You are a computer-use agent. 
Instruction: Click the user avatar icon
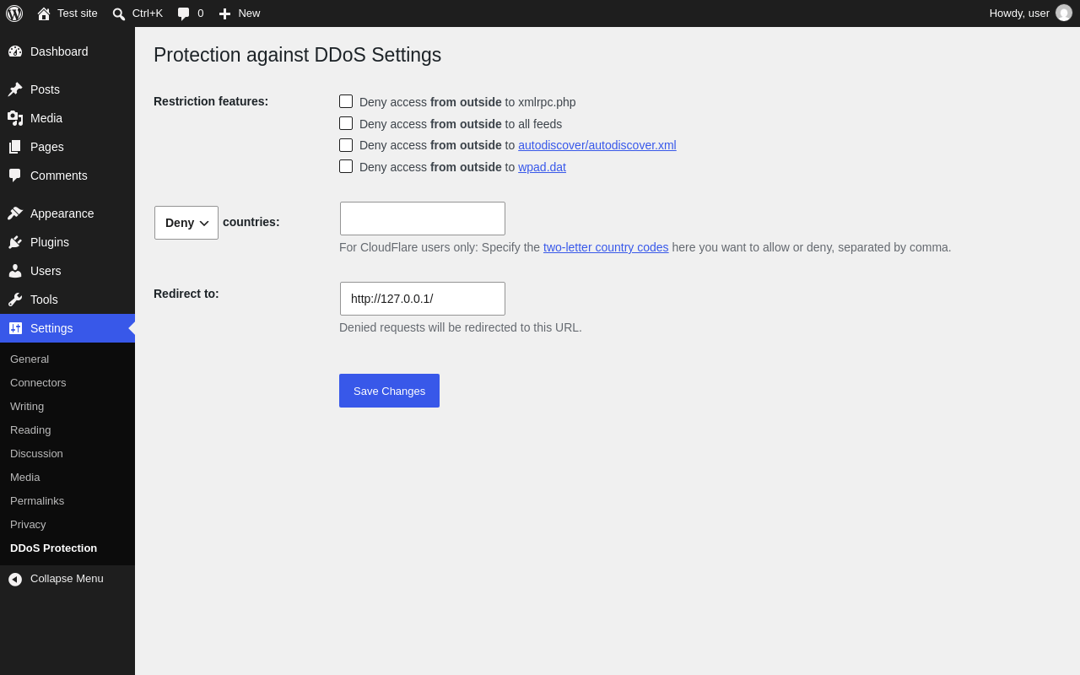click(x=1064, y=13)
